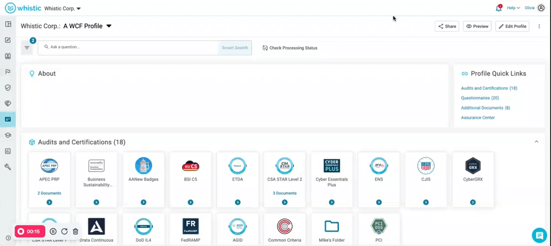Open the flag sidebar icon

tap(8, 72)
